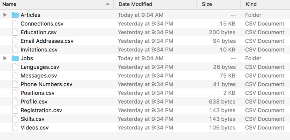Click the 200 bytes size of Education.csv
This screenshot has width=290, height=140.
coord(222,32)
